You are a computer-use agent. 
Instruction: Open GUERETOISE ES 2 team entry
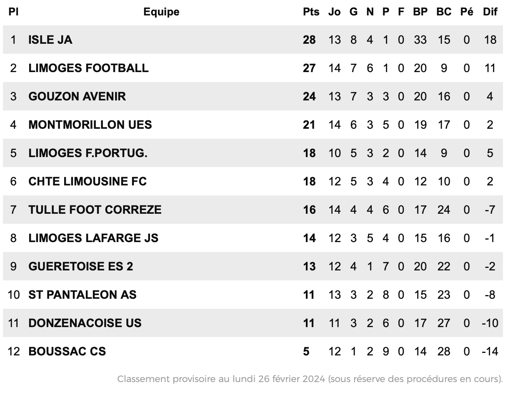(x=81, y=266)
